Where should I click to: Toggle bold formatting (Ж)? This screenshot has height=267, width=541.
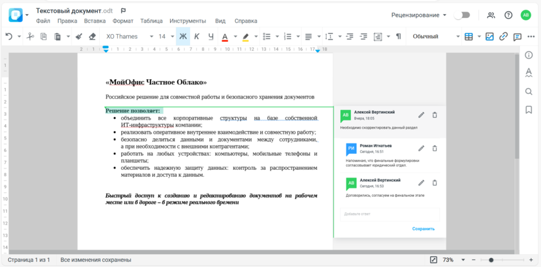click(183, 37)
